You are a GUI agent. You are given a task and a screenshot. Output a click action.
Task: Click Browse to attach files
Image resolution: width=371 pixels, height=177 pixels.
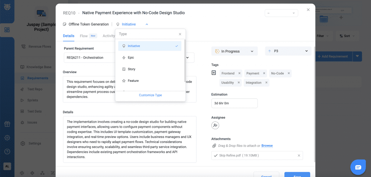[x=267, y=146]
